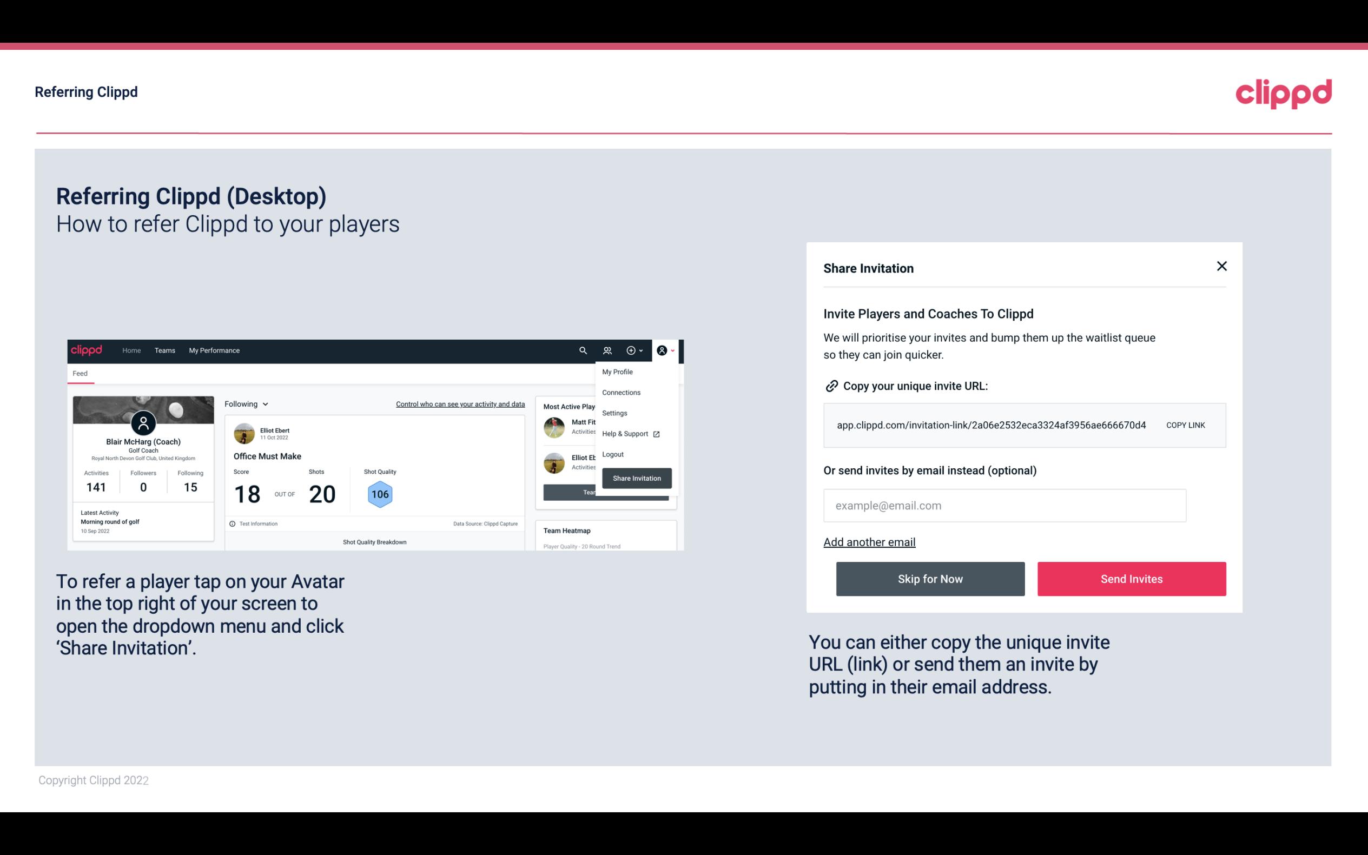Viewport: 1368px width, 855px height.
Task: Click the search icon in navigation bar
Action: tap(582, 350)
